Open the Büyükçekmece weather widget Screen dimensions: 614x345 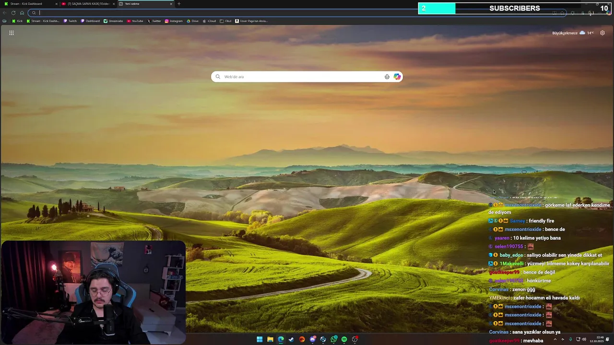pos(573,33)
